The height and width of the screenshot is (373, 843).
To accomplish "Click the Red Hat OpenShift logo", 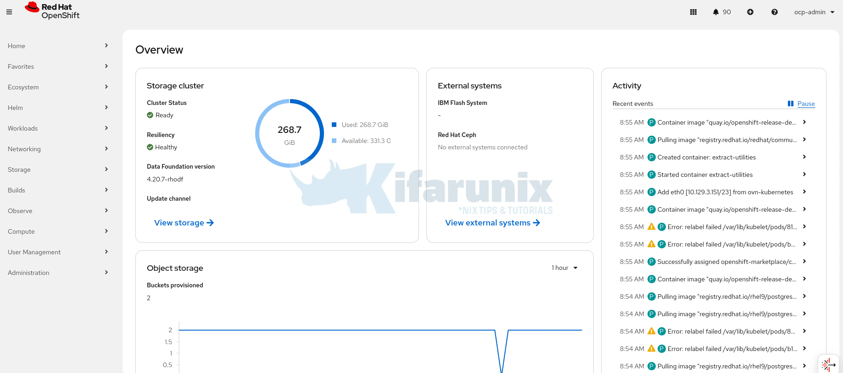I will (x=52, y=11).
